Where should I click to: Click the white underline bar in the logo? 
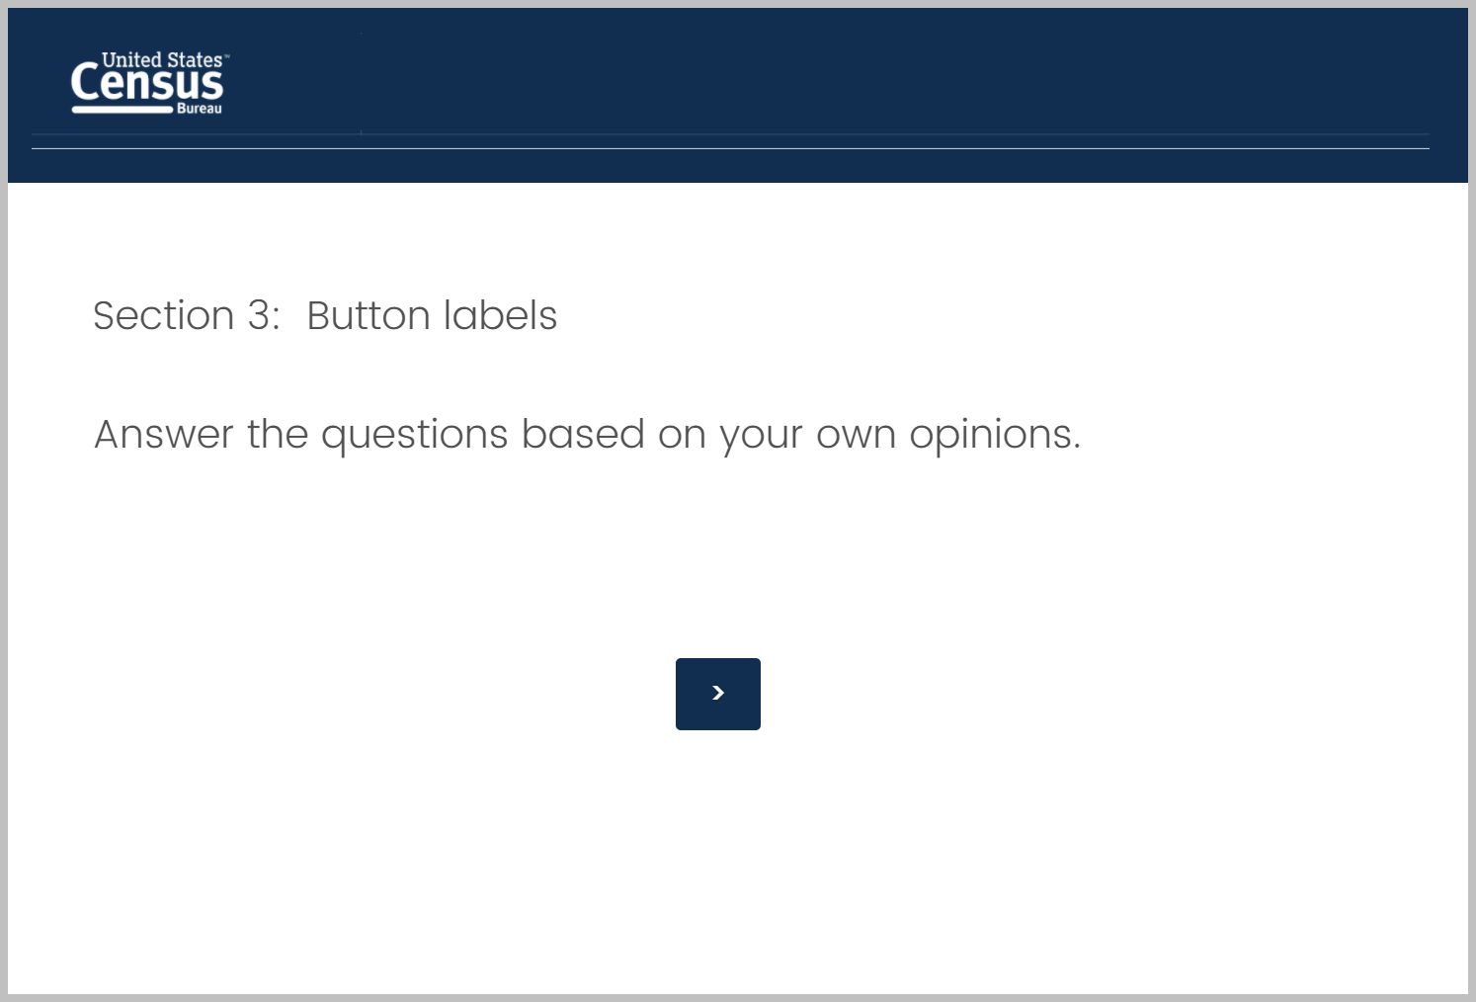coord(123,109)
